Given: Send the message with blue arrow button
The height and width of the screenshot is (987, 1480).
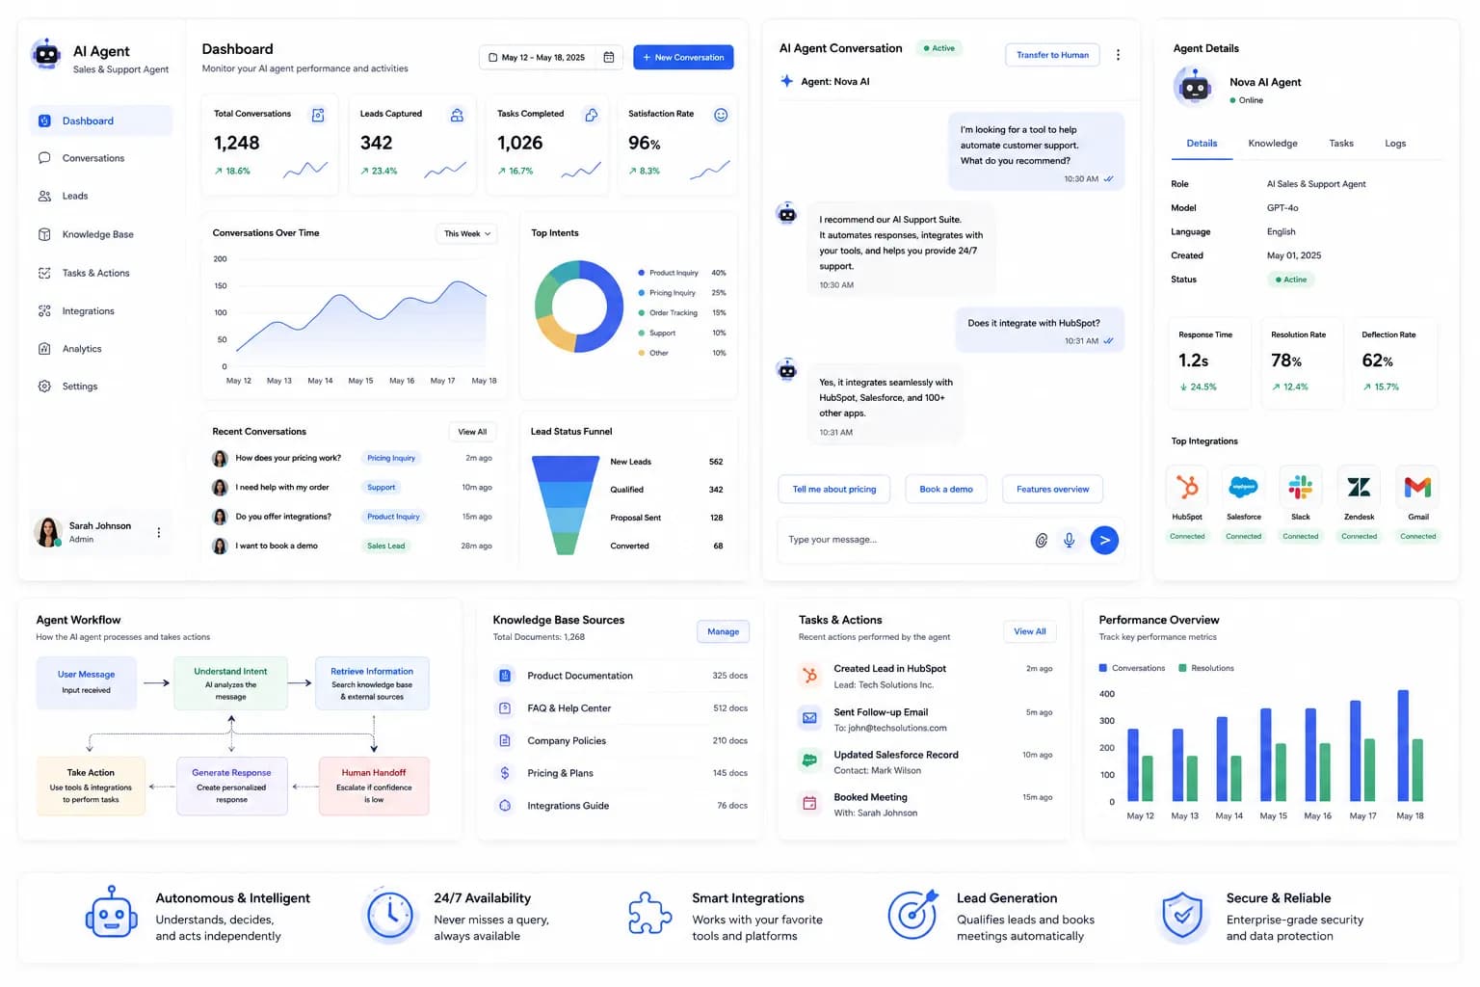Looking at the screenshot, I should (x=1105, y=541).
